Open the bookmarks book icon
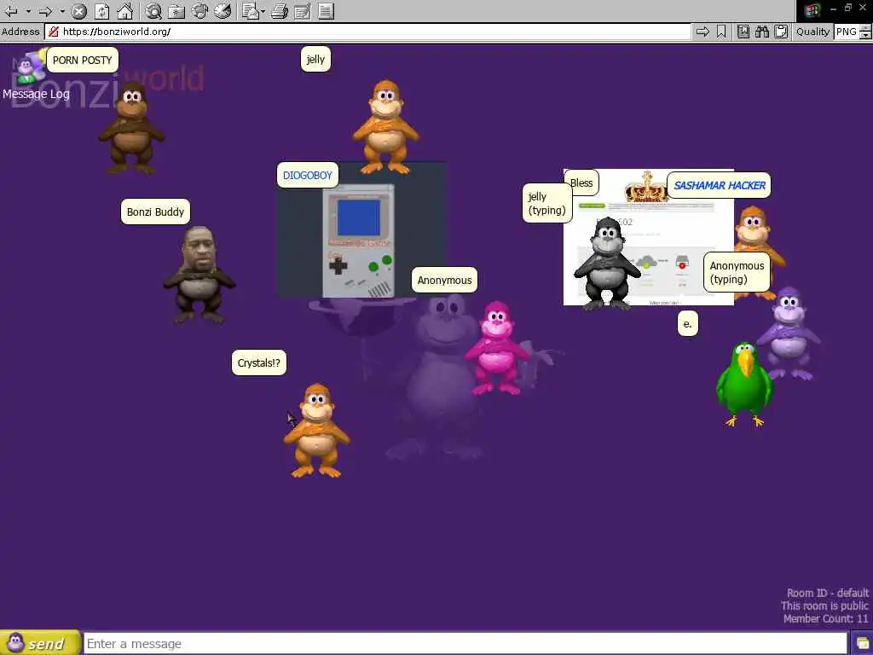 point(743,32)
